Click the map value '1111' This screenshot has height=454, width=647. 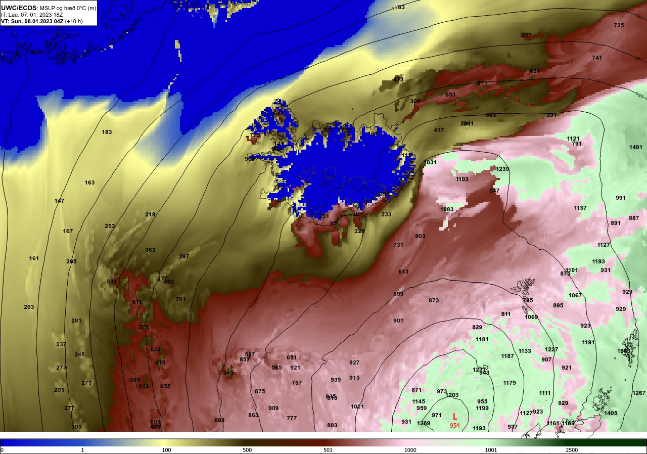544,393
